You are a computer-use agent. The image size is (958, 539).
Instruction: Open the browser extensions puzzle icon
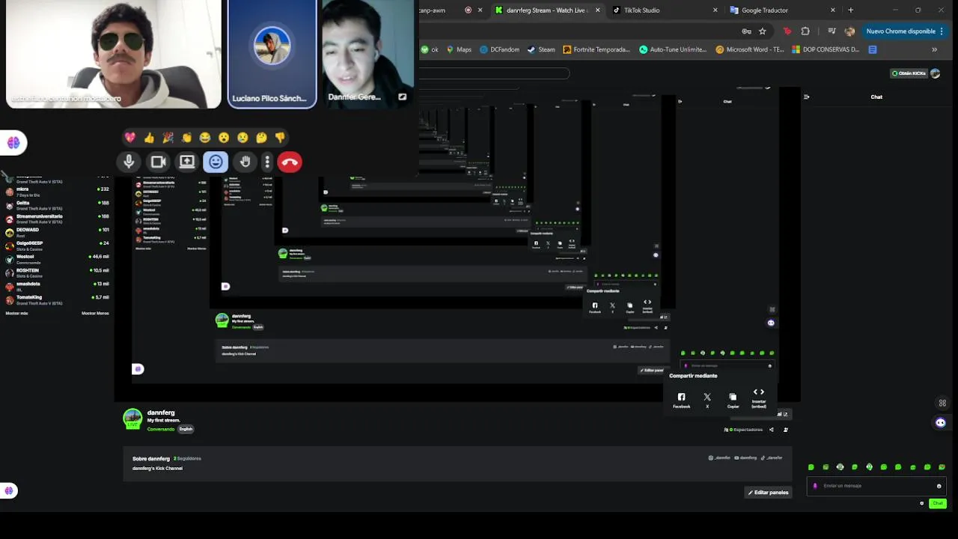805,31
